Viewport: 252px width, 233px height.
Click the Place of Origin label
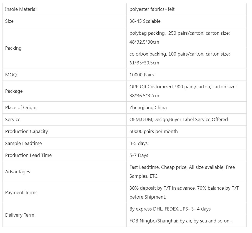coord(21,107)
